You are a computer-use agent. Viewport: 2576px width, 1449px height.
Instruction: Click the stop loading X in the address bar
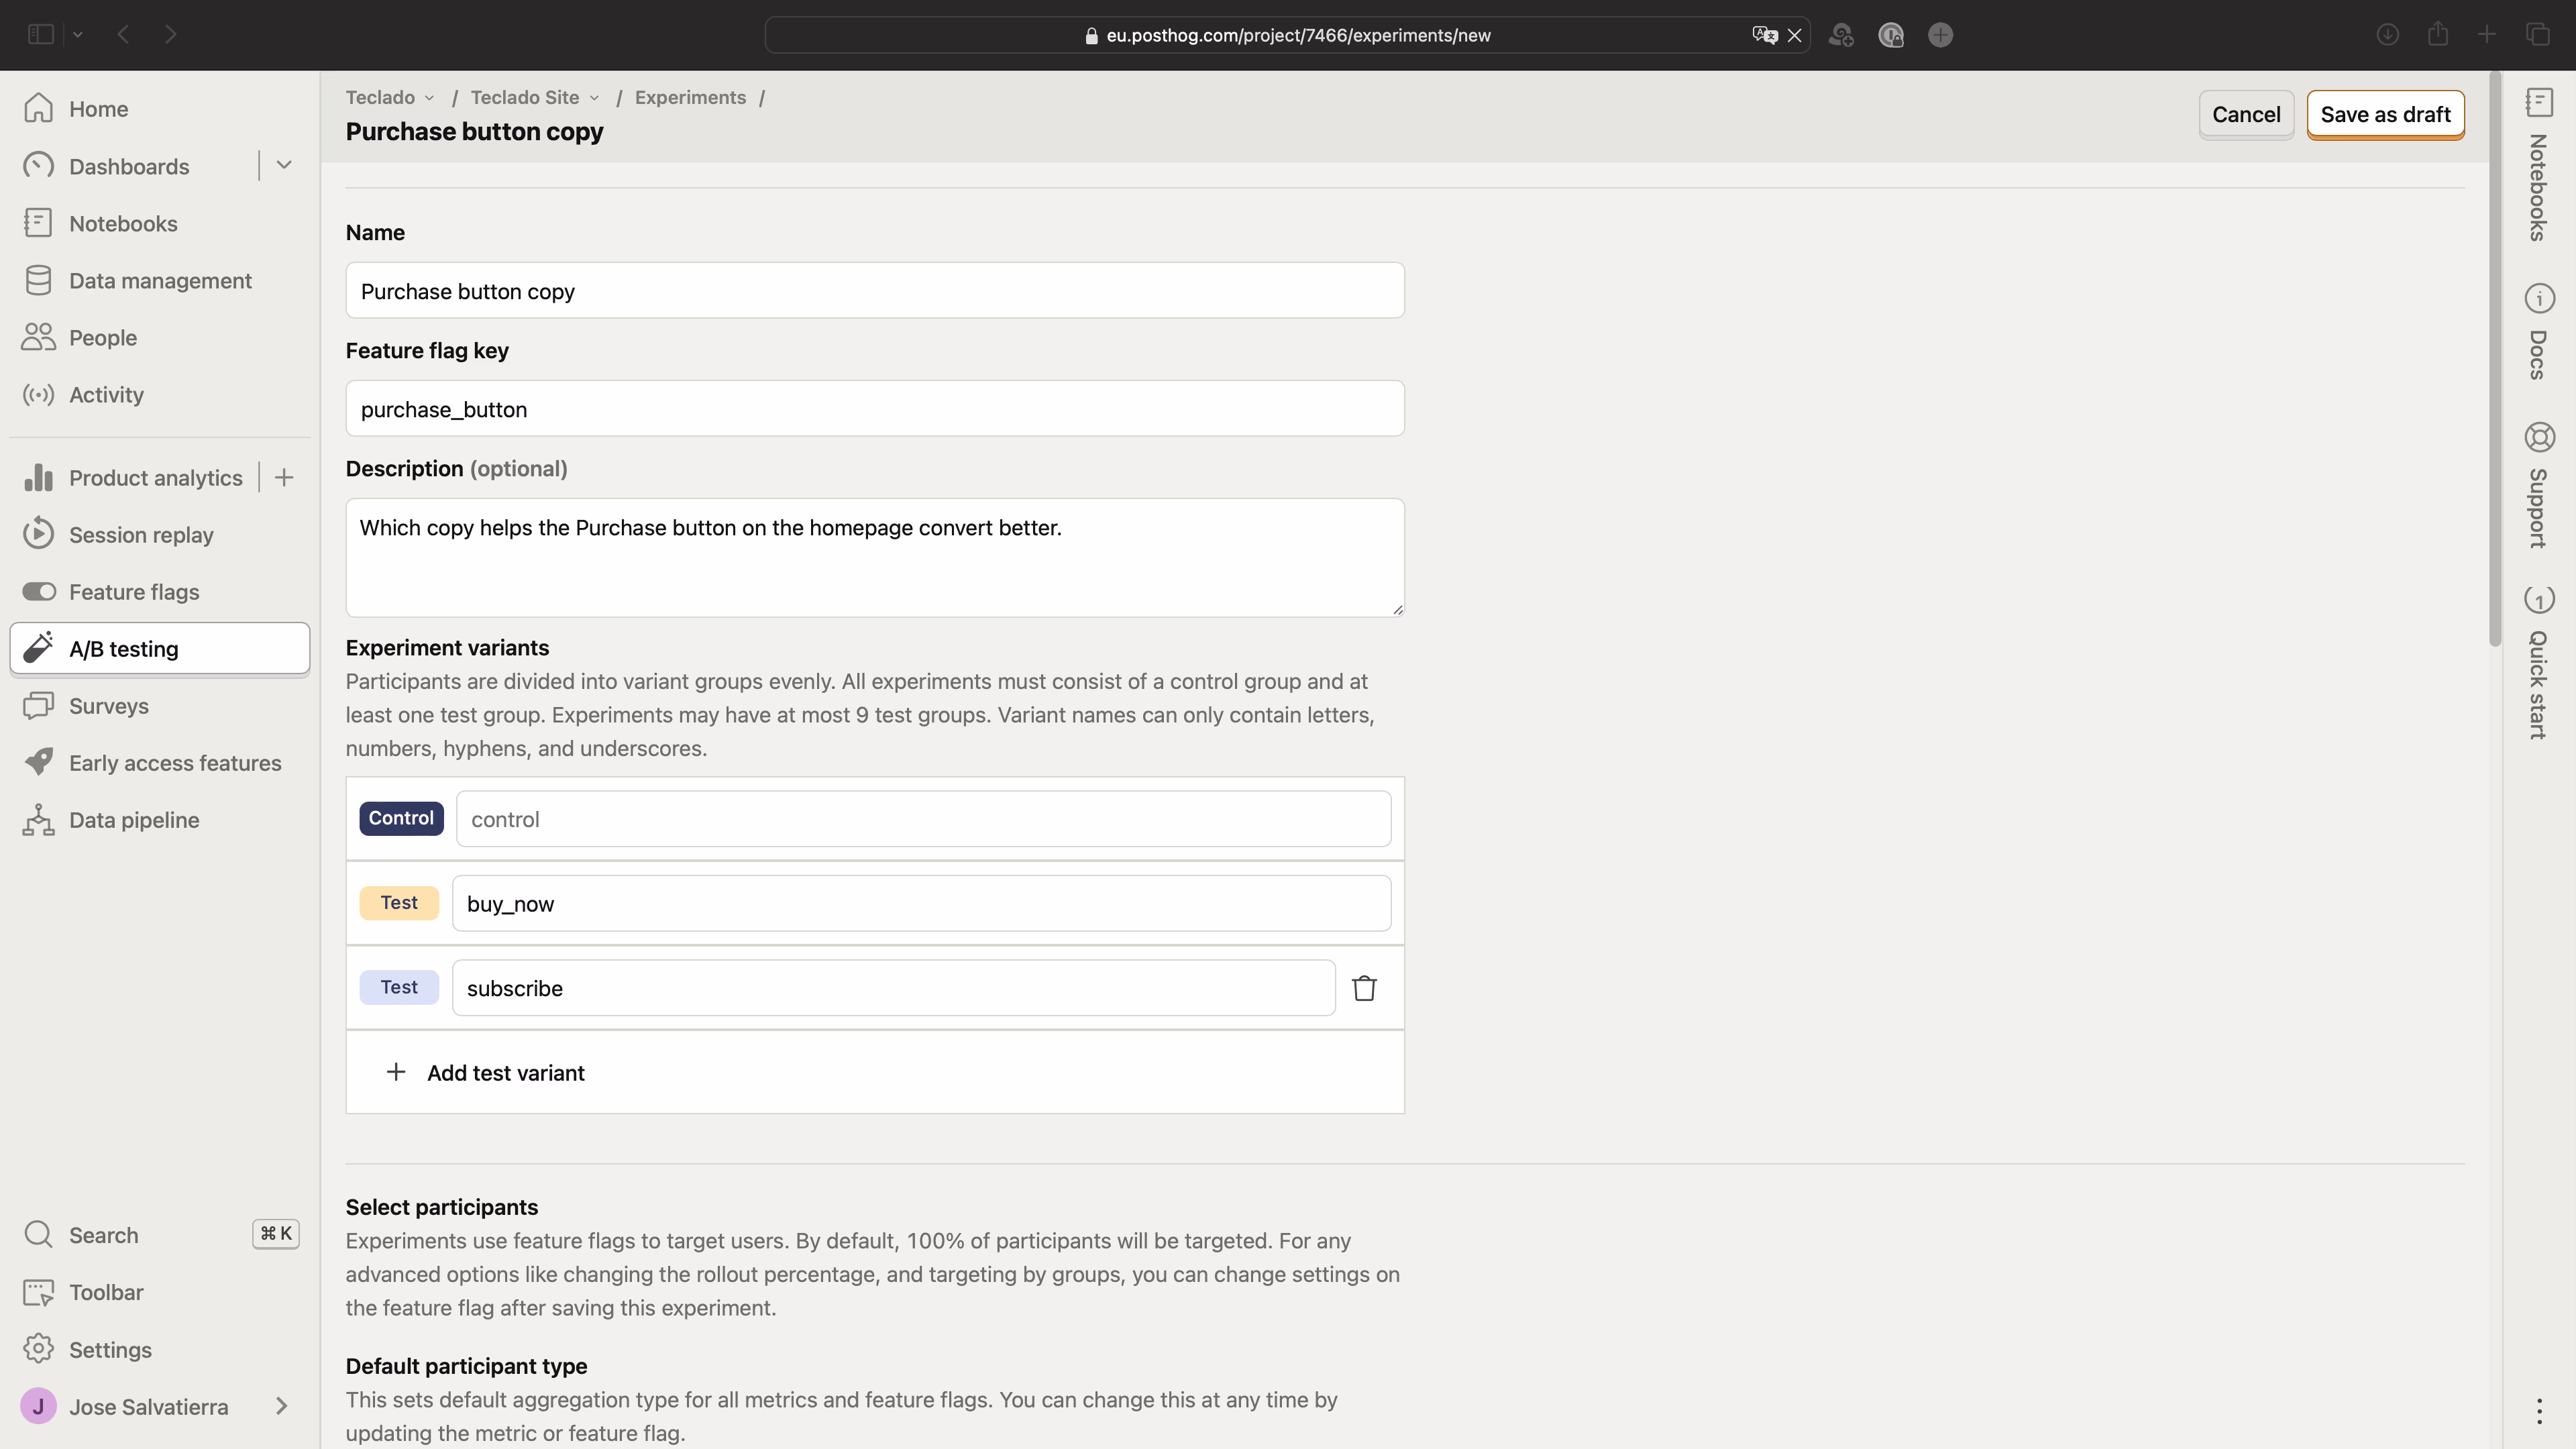click(1795, 35)
